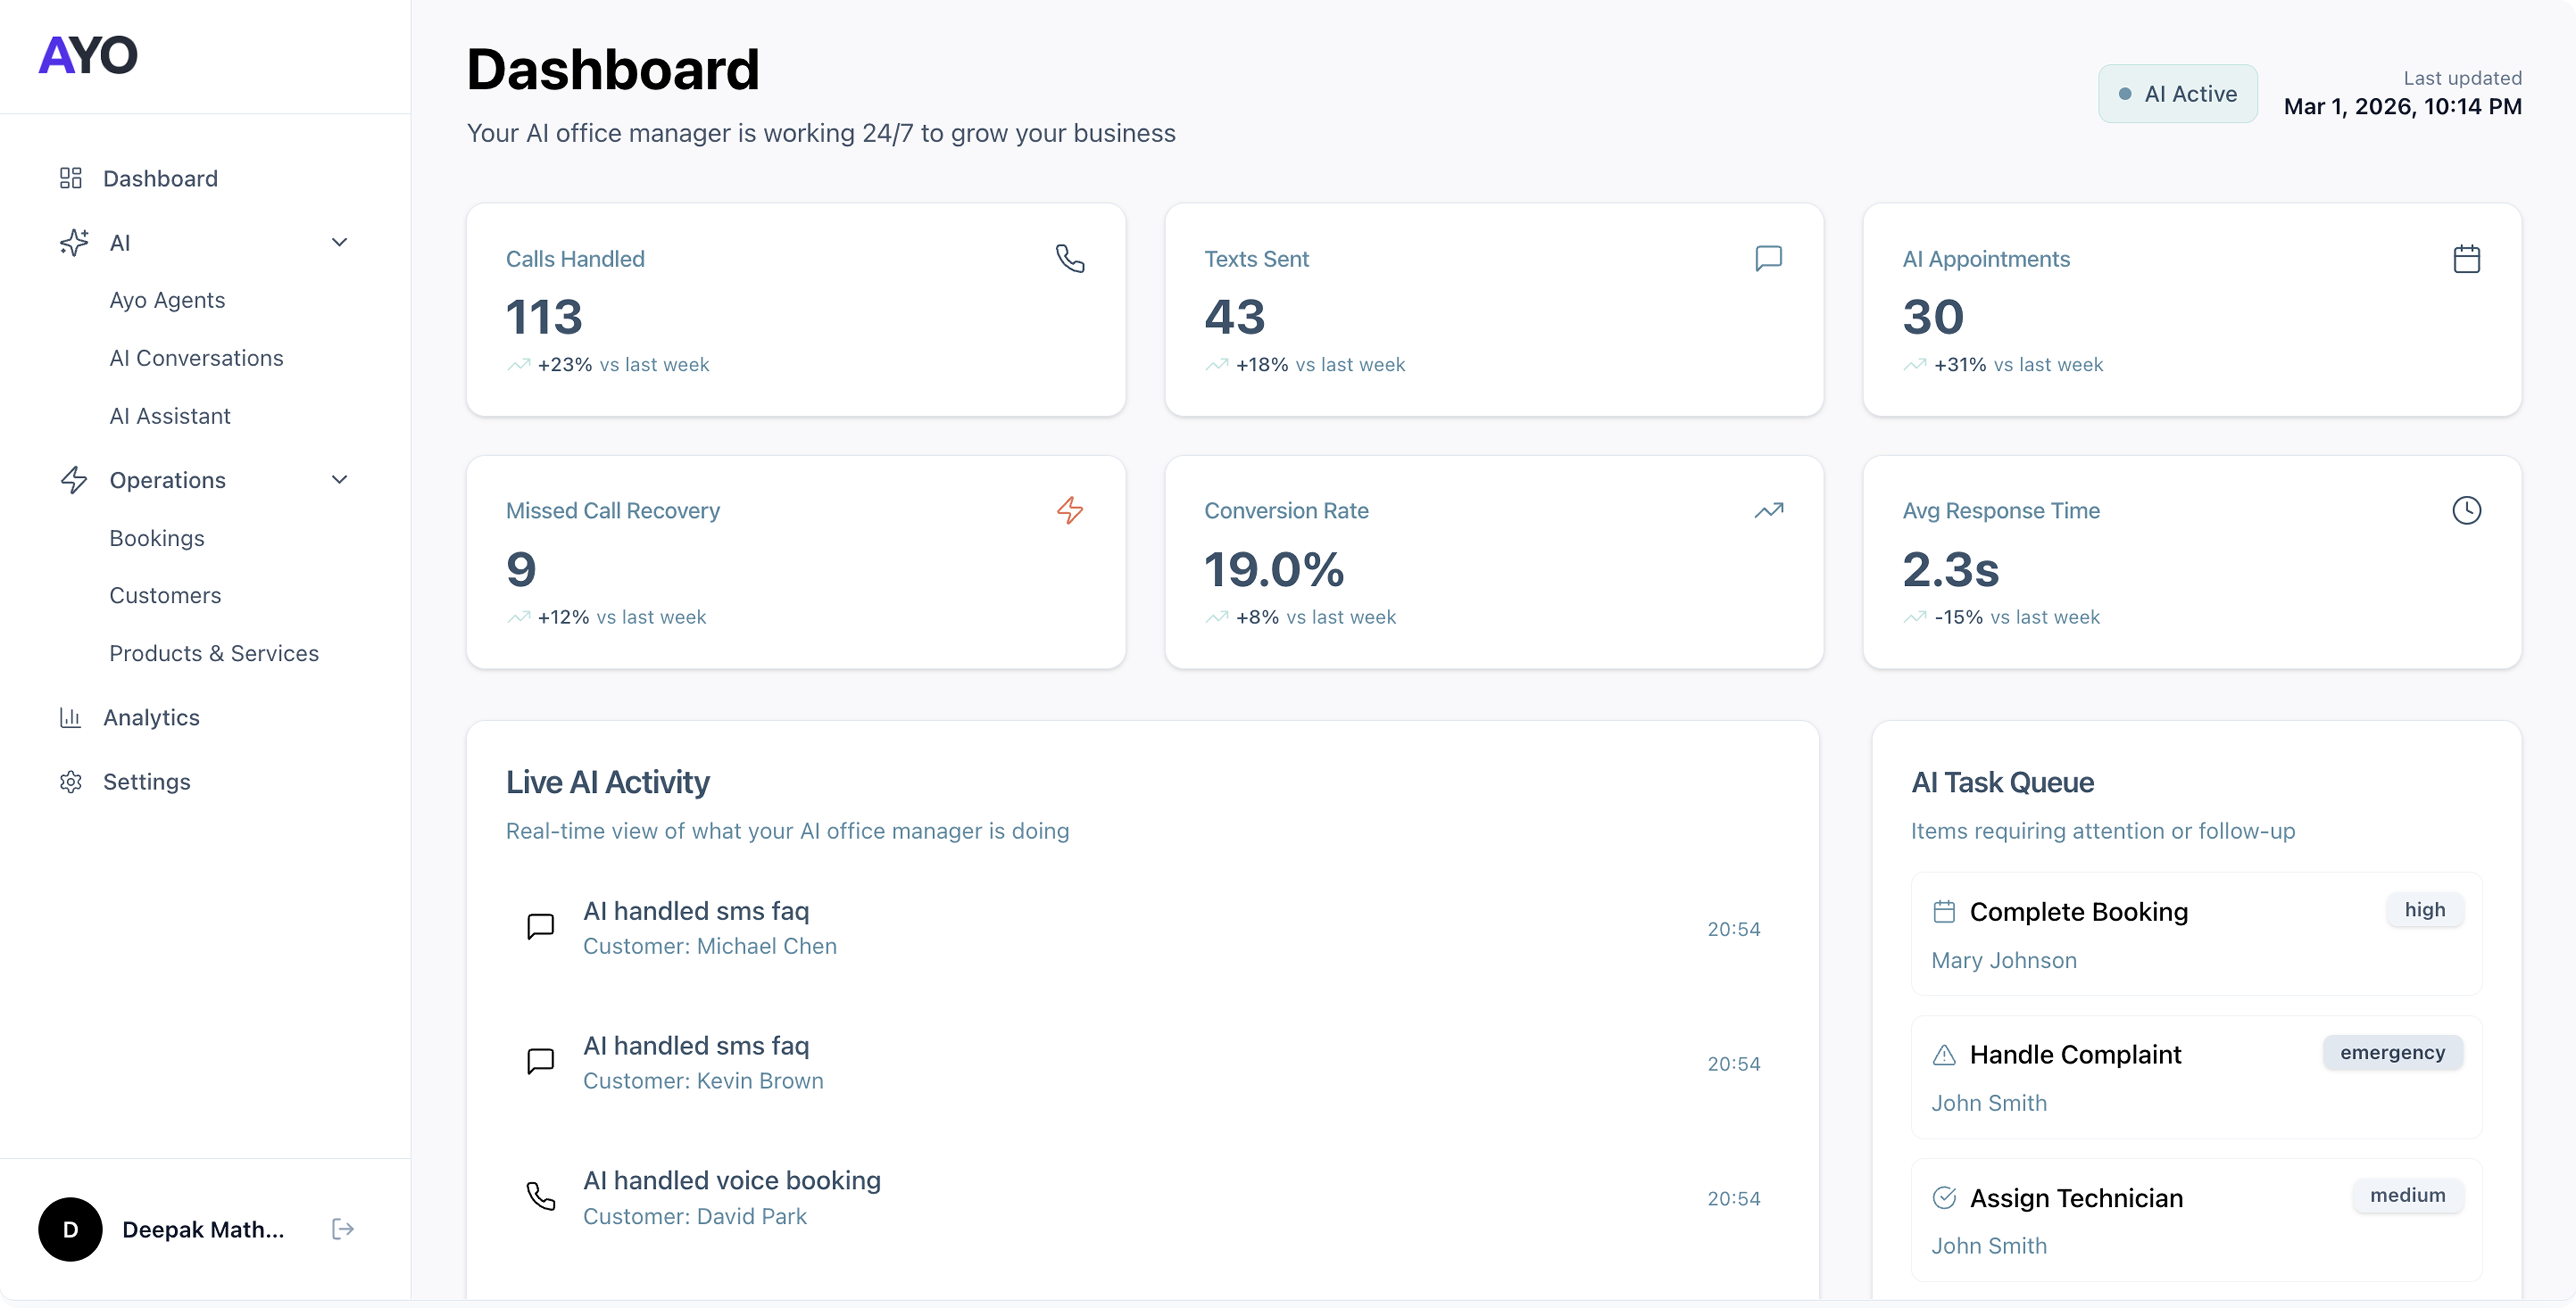Open the Analytics page
2576x1308 pixels.
[151, 717]
